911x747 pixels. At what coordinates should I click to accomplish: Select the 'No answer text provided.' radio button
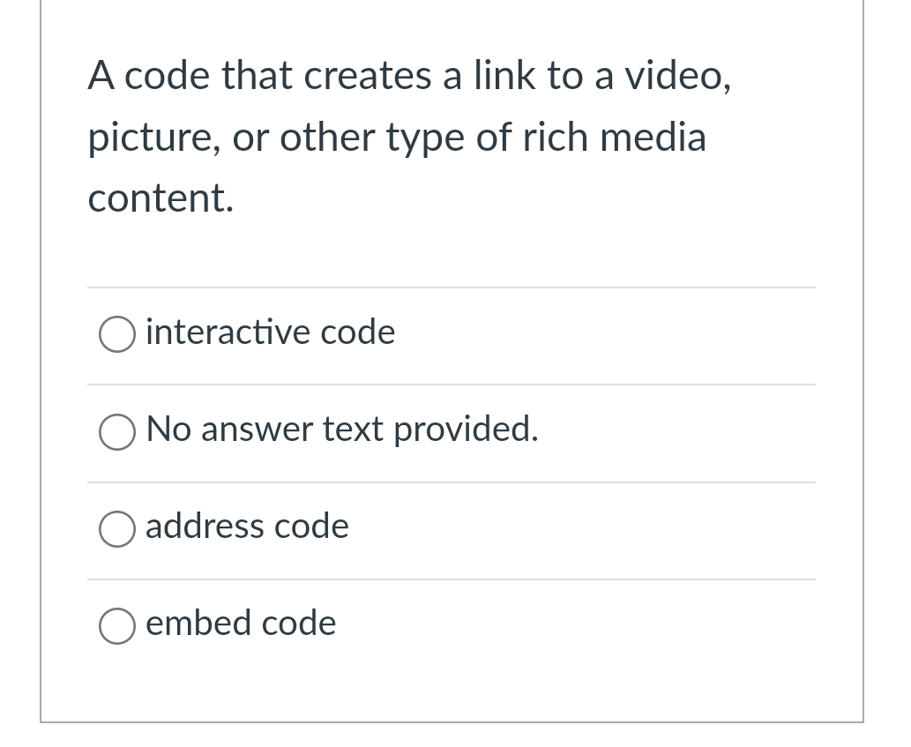click(116, 432)
